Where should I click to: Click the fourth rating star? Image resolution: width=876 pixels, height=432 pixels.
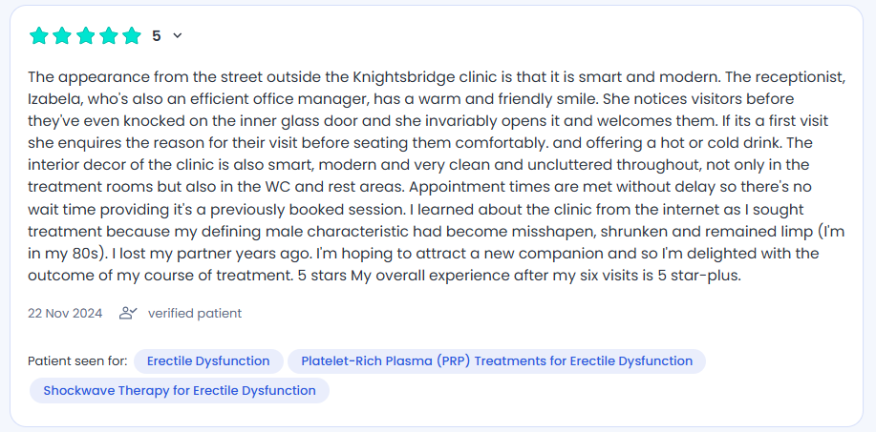click(x=108, y=35)
